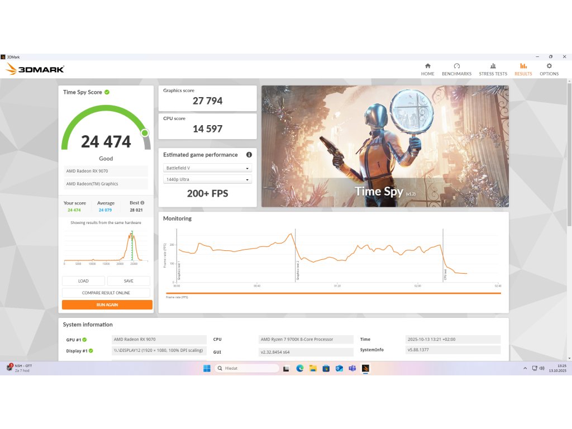This screenshot has width=572, height=429.
Task: Click Compare Result Online button
Action: pyautogui.click(x=106, y=293)
